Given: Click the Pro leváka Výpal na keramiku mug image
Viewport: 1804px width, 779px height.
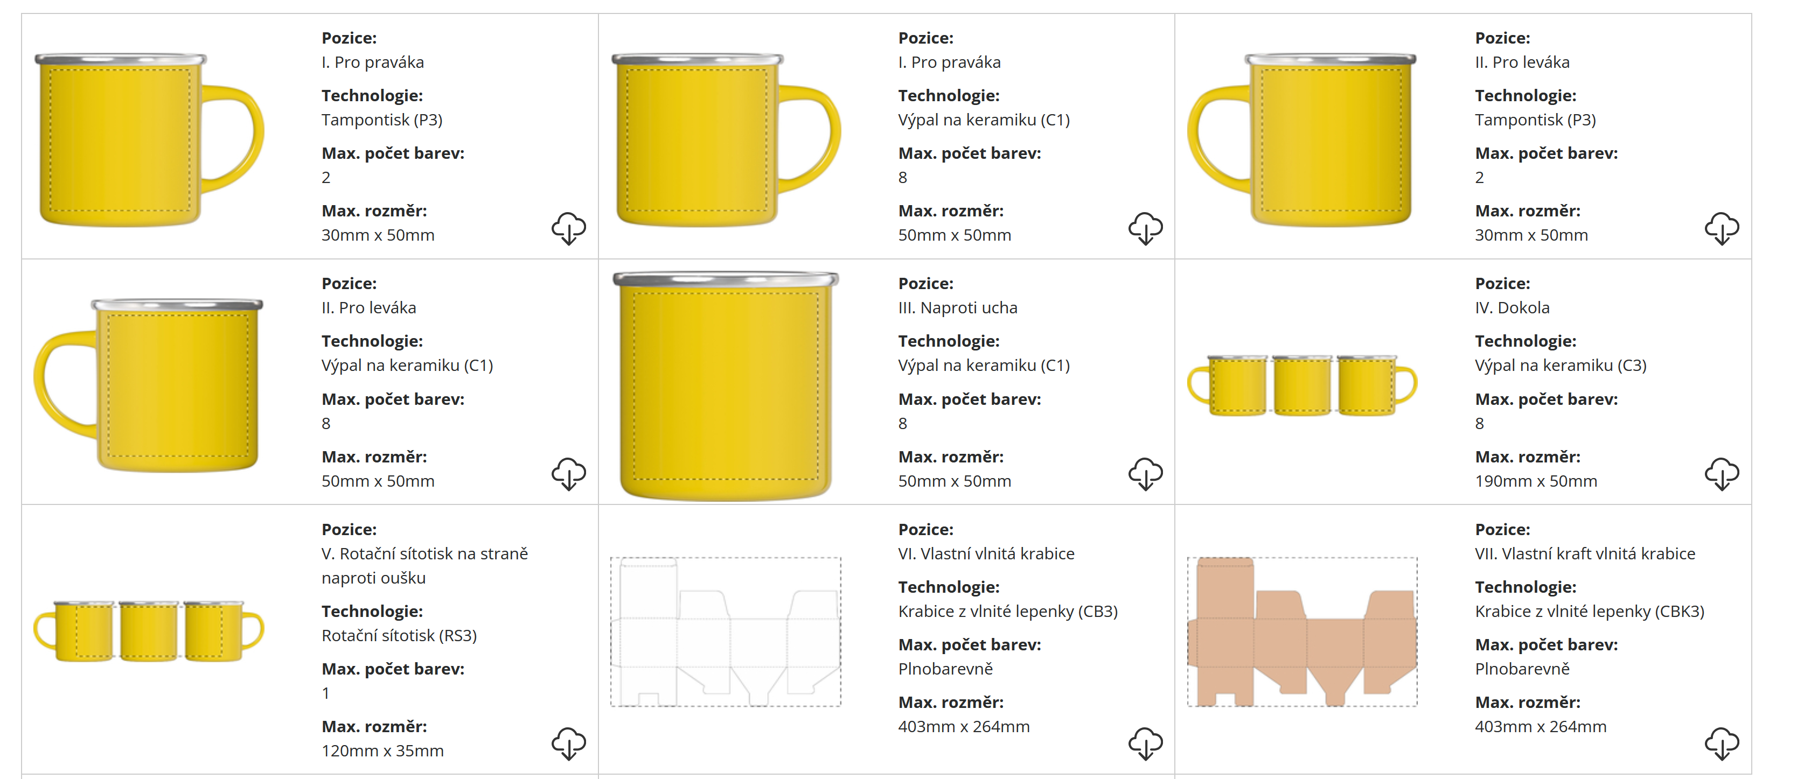Looking at the screenshot, I should point(149,385).
